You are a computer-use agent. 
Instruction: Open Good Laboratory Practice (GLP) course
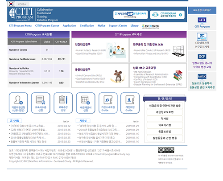(90, 78)
